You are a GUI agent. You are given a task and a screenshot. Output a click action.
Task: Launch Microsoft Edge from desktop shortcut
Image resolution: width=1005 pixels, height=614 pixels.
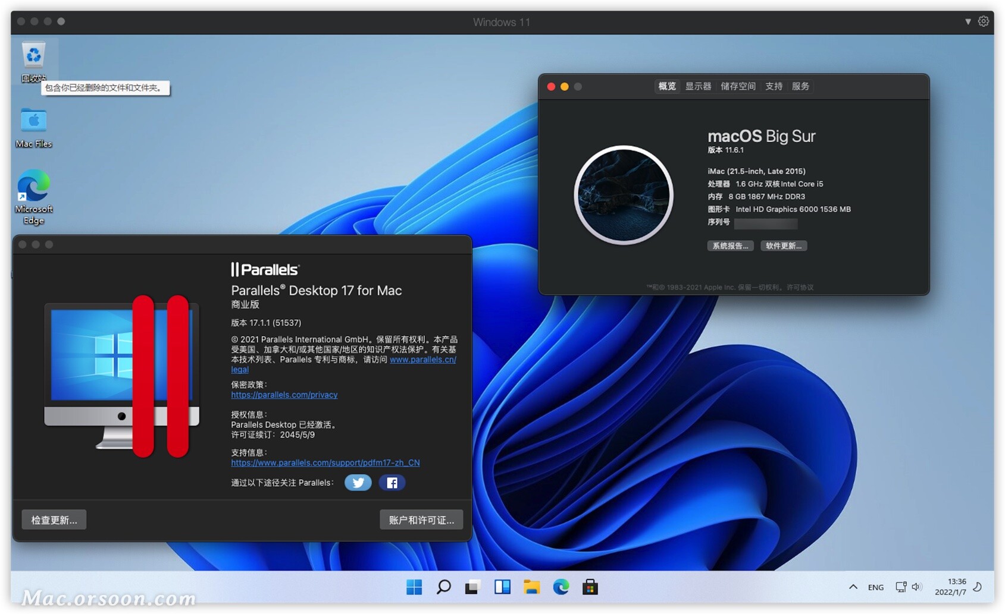pyautogui.click(x=34, y=197)
